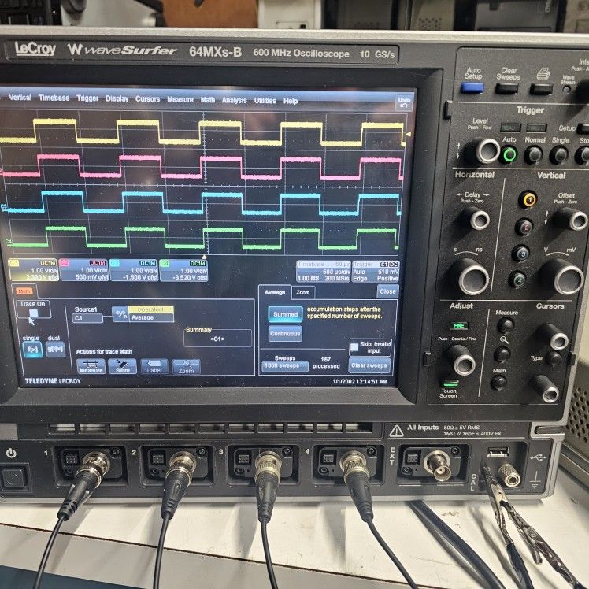
Task: Push the yellow channel 1 button
Action: (x=528, y=200)
